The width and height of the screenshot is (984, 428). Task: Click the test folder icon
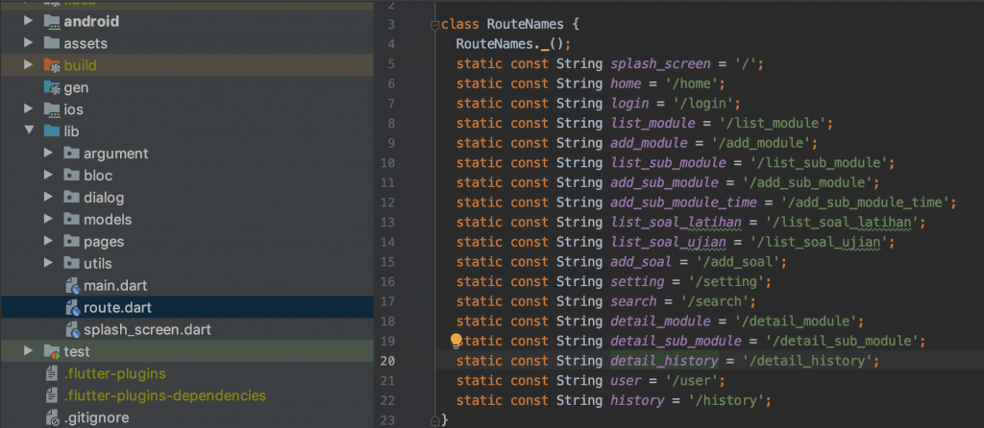point(52,351)
